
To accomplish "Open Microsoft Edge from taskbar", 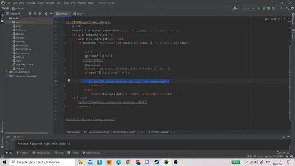I will click(118, 162).
